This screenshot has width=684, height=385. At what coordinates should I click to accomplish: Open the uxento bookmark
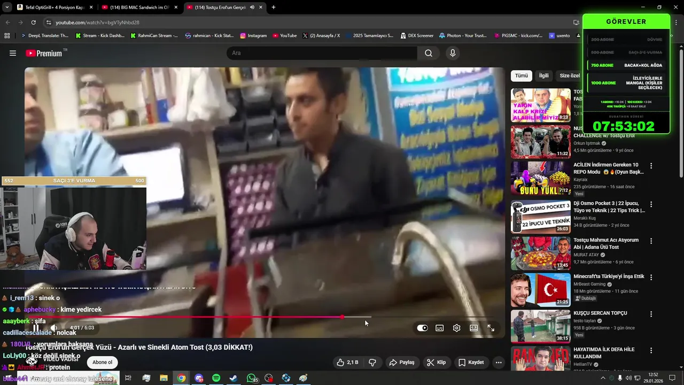pos(559,35)
